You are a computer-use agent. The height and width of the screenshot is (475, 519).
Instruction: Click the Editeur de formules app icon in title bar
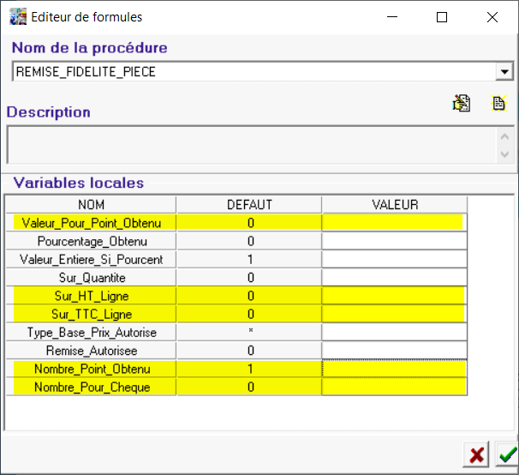pyautogui.click(x=17, y=16)
